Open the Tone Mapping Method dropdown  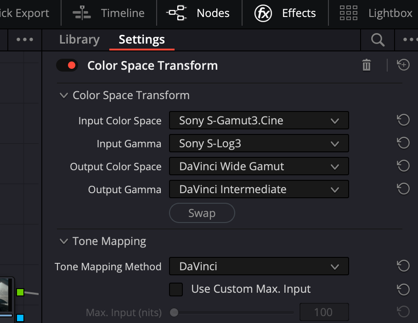click(259, 266)
